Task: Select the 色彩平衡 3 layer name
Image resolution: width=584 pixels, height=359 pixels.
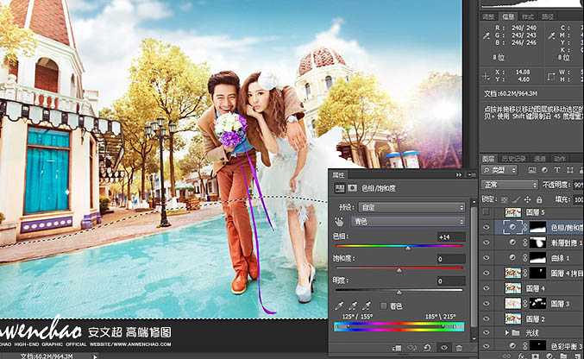Action: pos(567,347)
